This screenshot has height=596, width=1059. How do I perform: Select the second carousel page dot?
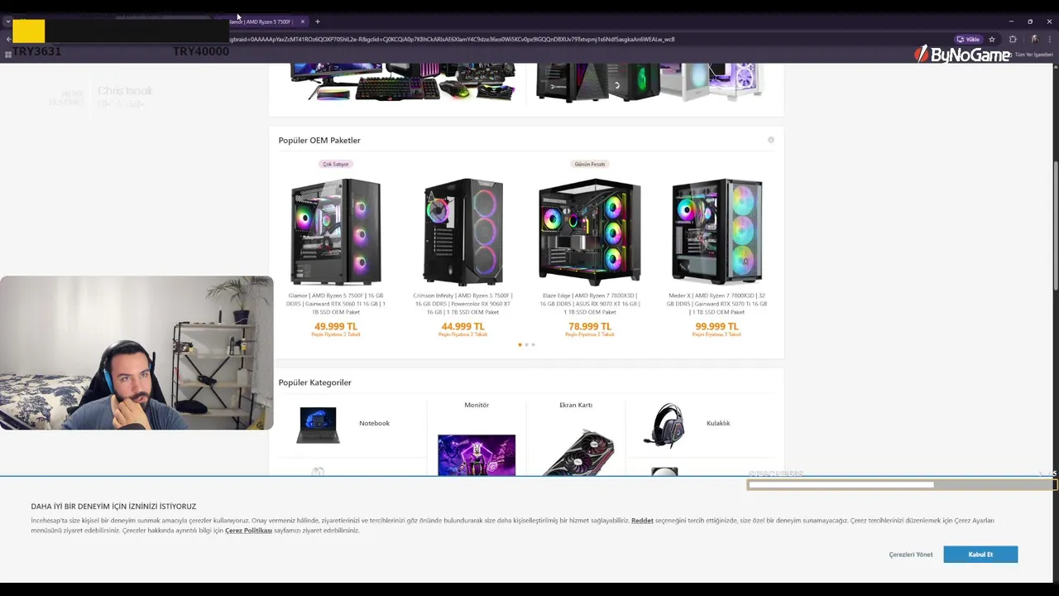[526, 344]
